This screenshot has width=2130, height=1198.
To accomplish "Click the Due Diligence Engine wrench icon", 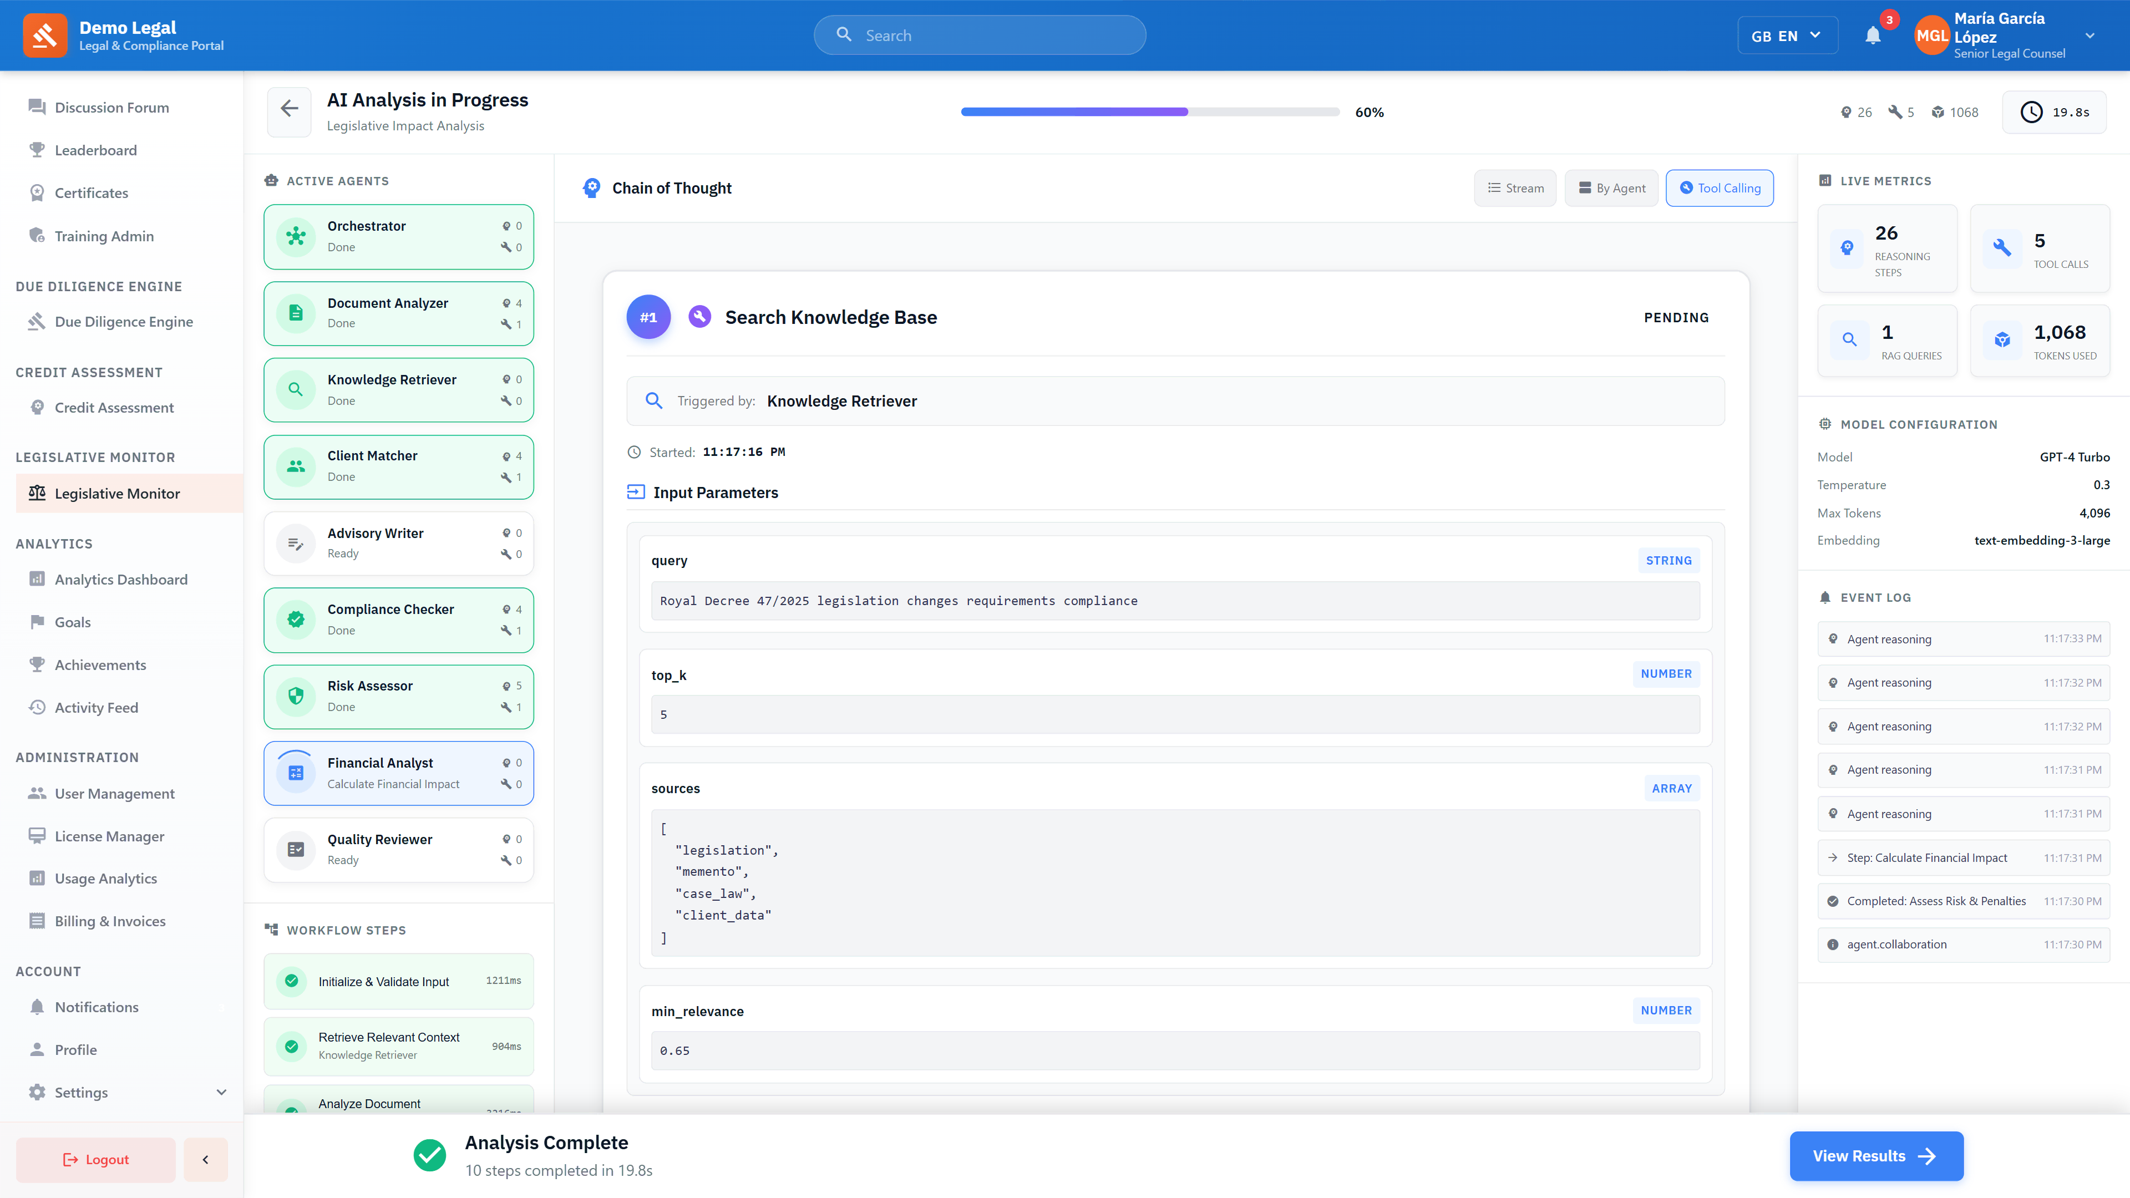I will [37, 322].
